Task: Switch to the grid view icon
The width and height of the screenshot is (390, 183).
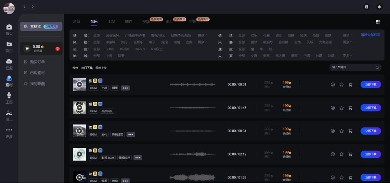Action: 378,22
